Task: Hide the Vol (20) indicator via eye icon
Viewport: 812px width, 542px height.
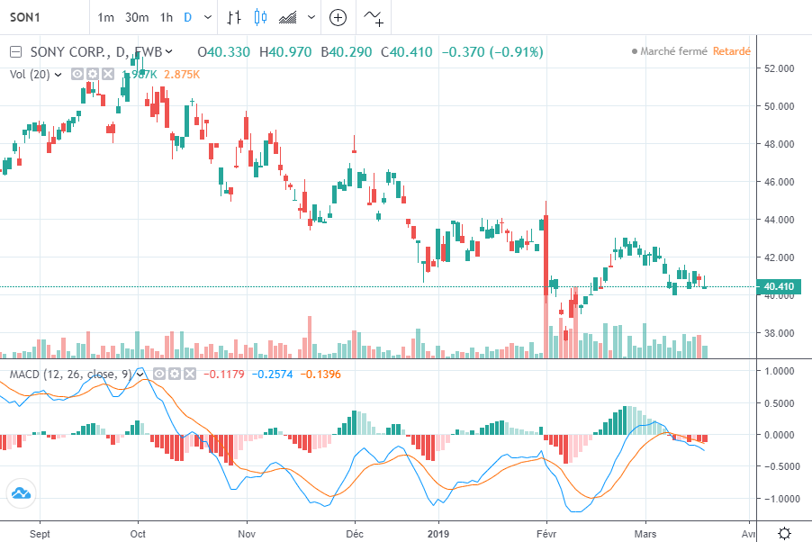Action: pos(77,74)
